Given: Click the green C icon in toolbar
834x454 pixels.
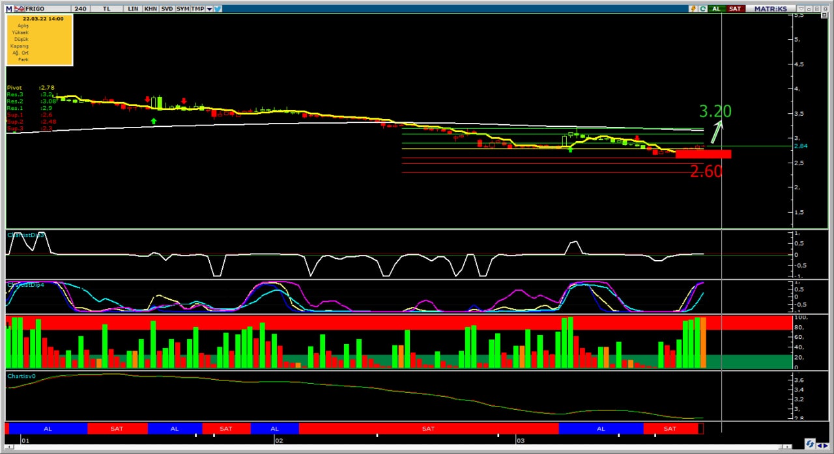Looking at the screenshot, I should click(x=703, y=8).
